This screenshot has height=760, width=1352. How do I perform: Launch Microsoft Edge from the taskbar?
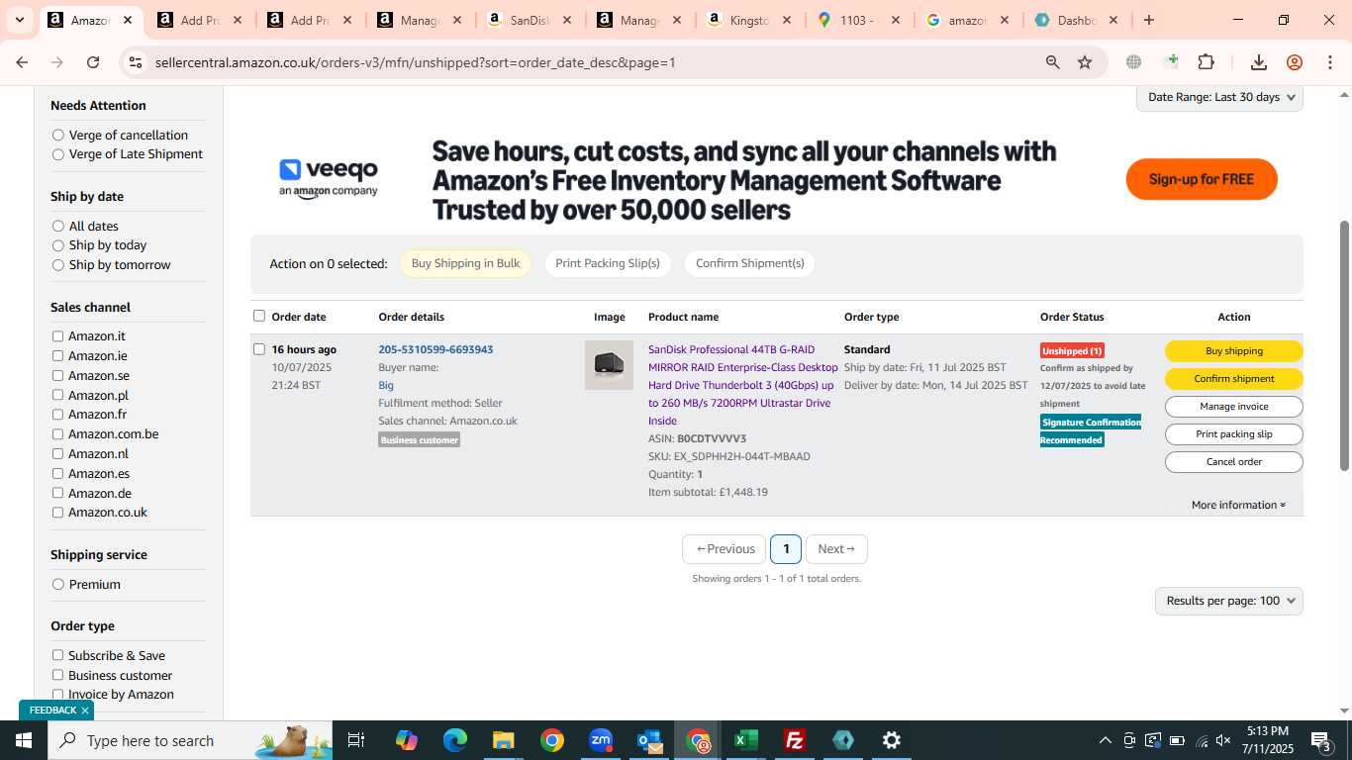coord(454,740)
